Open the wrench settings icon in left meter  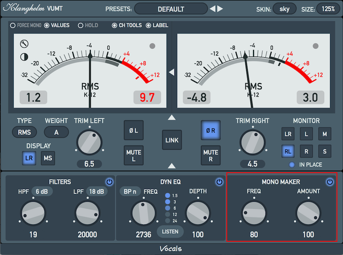tap(24, 44)
